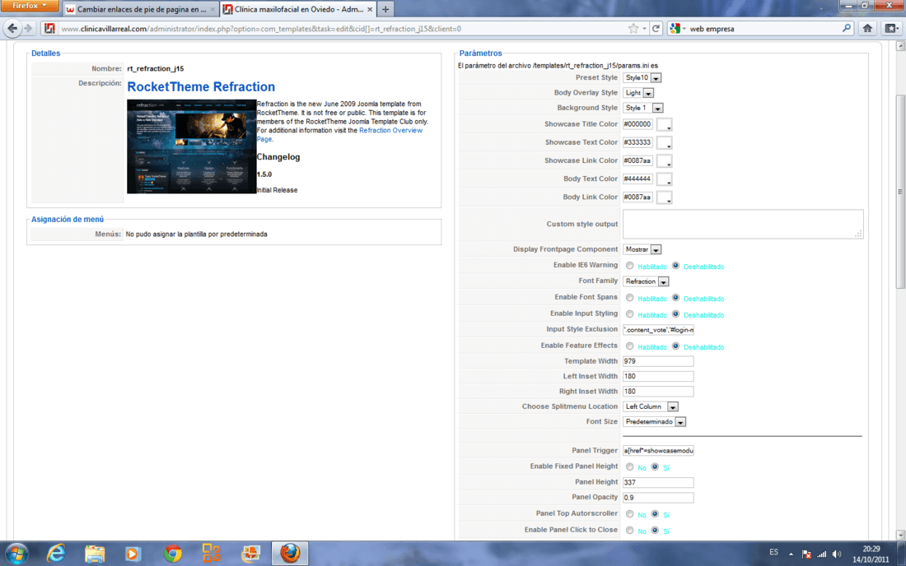Open Body Text Color picker swatch
Screen dimensions: 906x566
click(665, 179)
